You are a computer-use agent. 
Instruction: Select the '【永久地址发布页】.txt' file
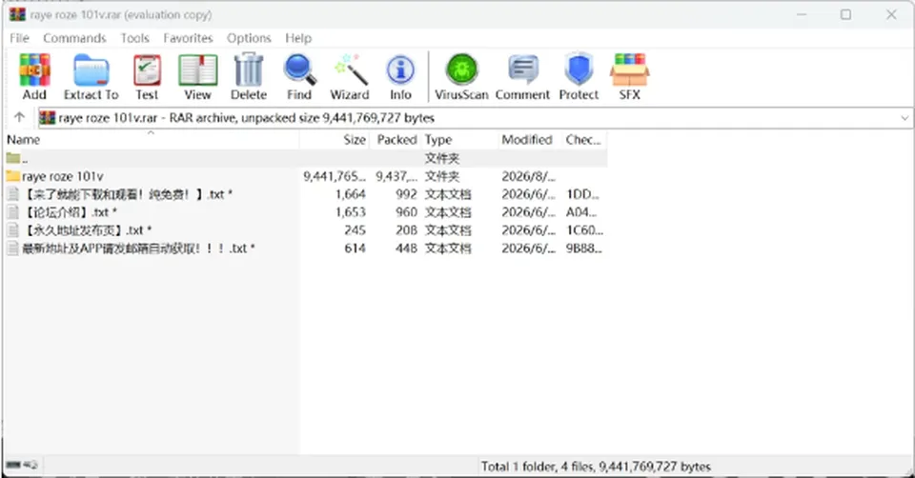tap(306, 230)
